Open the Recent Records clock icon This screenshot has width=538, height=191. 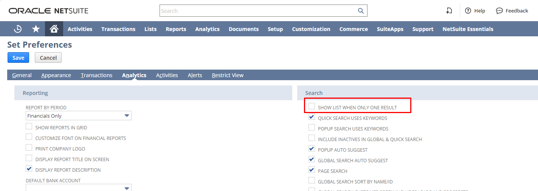pos(18,29)
